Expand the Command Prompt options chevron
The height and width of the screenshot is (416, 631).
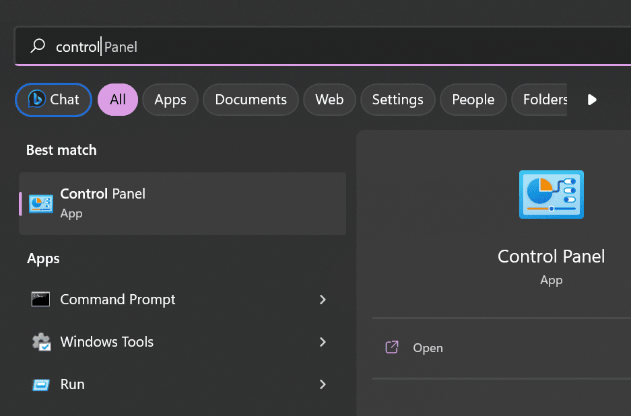pyautogui.click(x=322, y=299)
